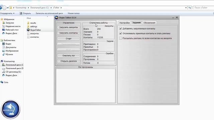The height and width of the screenshot is (120, 214).
Task: Click the Контакты value 11236
Action: [100, 37]
